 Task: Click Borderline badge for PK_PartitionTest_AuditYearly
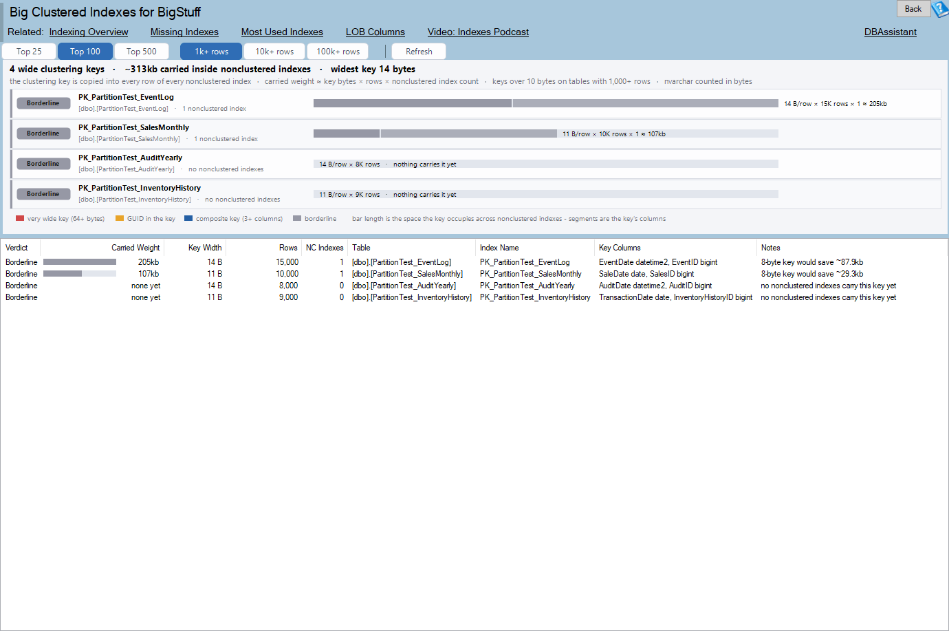[43, 164]
